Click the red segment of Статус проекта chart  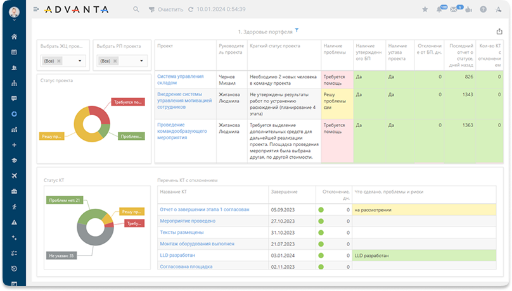(x=98, y=114)
